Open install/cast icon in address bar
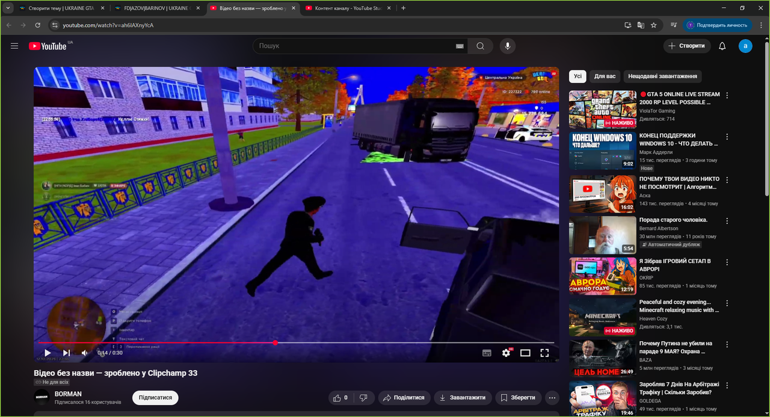The height and width of the screenshot is (417, 770). pyautogui.click(x=627, y=25)
